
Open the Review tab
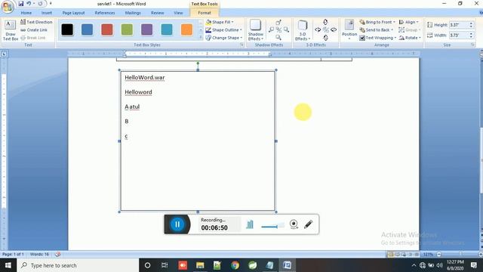point(157,13)
